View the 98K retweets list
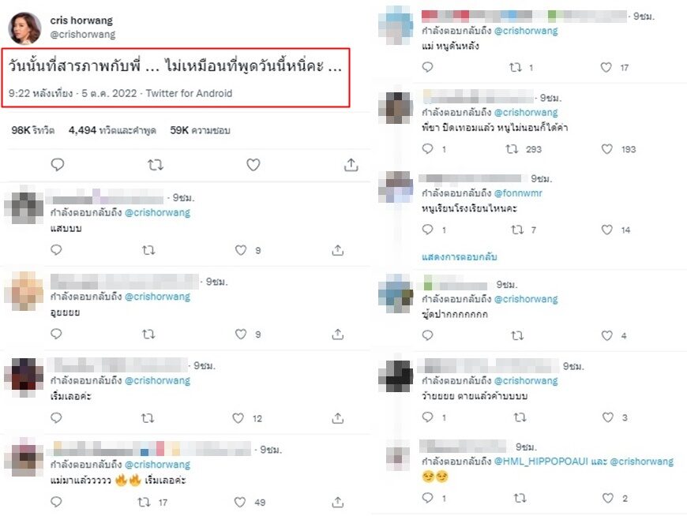 (33, 130)
